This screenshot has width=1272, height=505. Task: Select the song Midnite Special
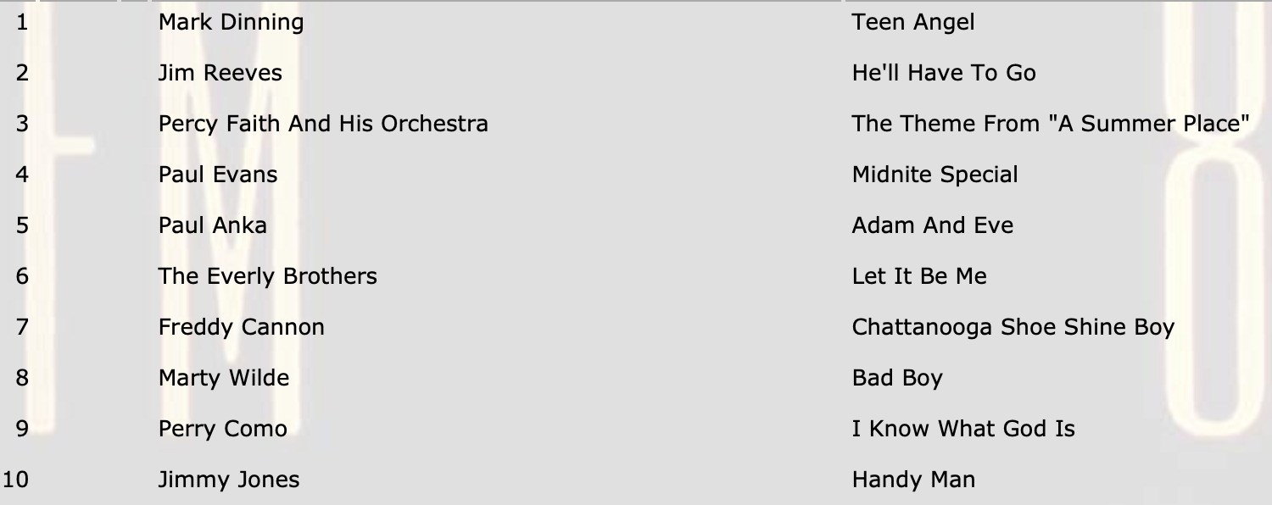[935, 175]
